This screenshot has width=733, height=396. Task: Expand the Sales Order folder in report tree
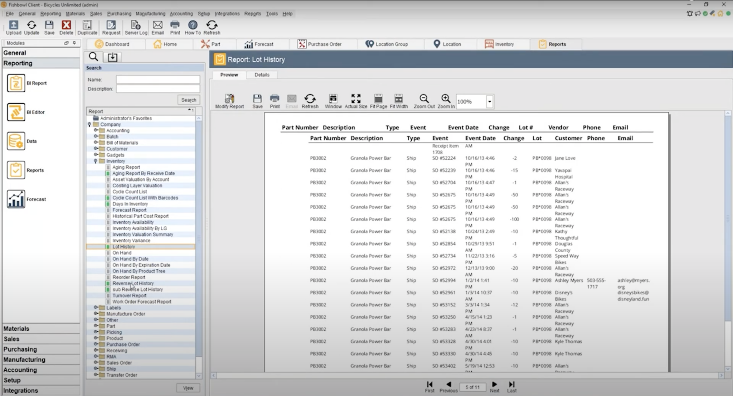pyautogui.click(x=96, y=362)
